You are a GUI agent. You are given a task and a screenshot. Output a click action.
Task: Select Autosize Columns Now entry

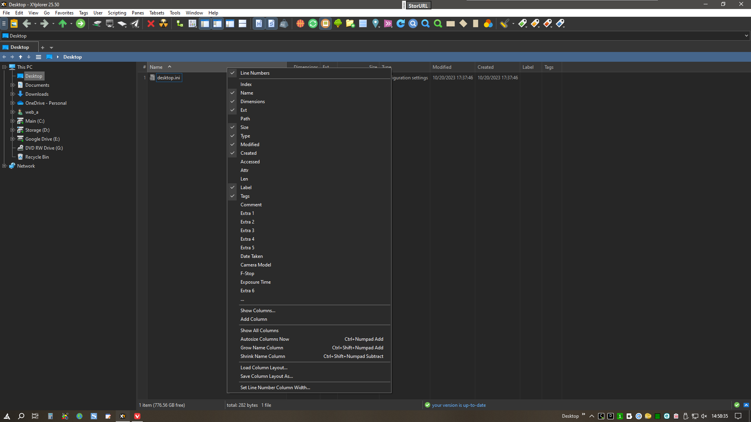coord(264,339)
